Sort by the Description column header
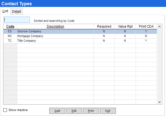 point(55,27)
